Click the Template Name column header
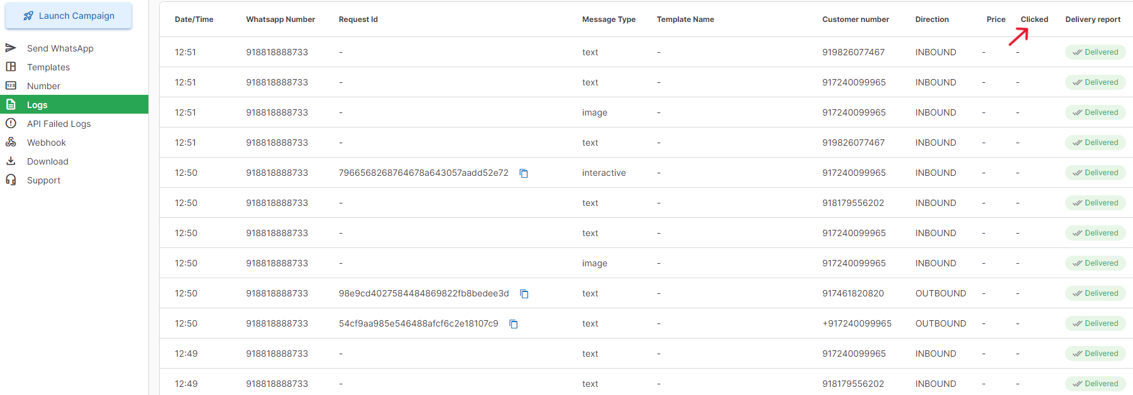 [685, 19]
